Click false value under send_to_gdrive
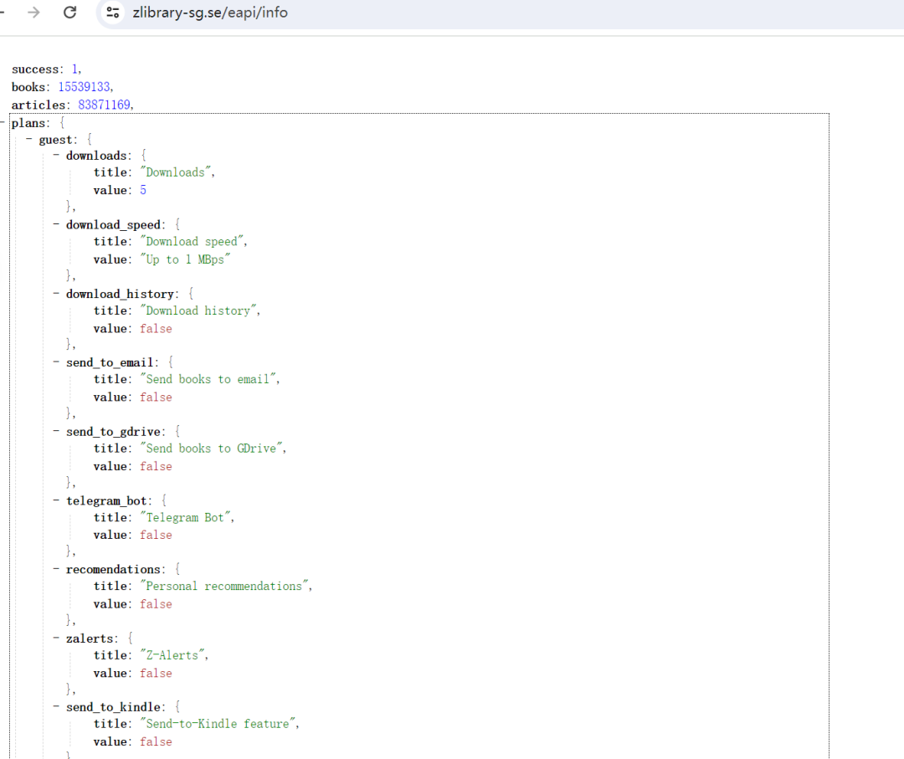 pyautogui.click(x=156, y=466)
